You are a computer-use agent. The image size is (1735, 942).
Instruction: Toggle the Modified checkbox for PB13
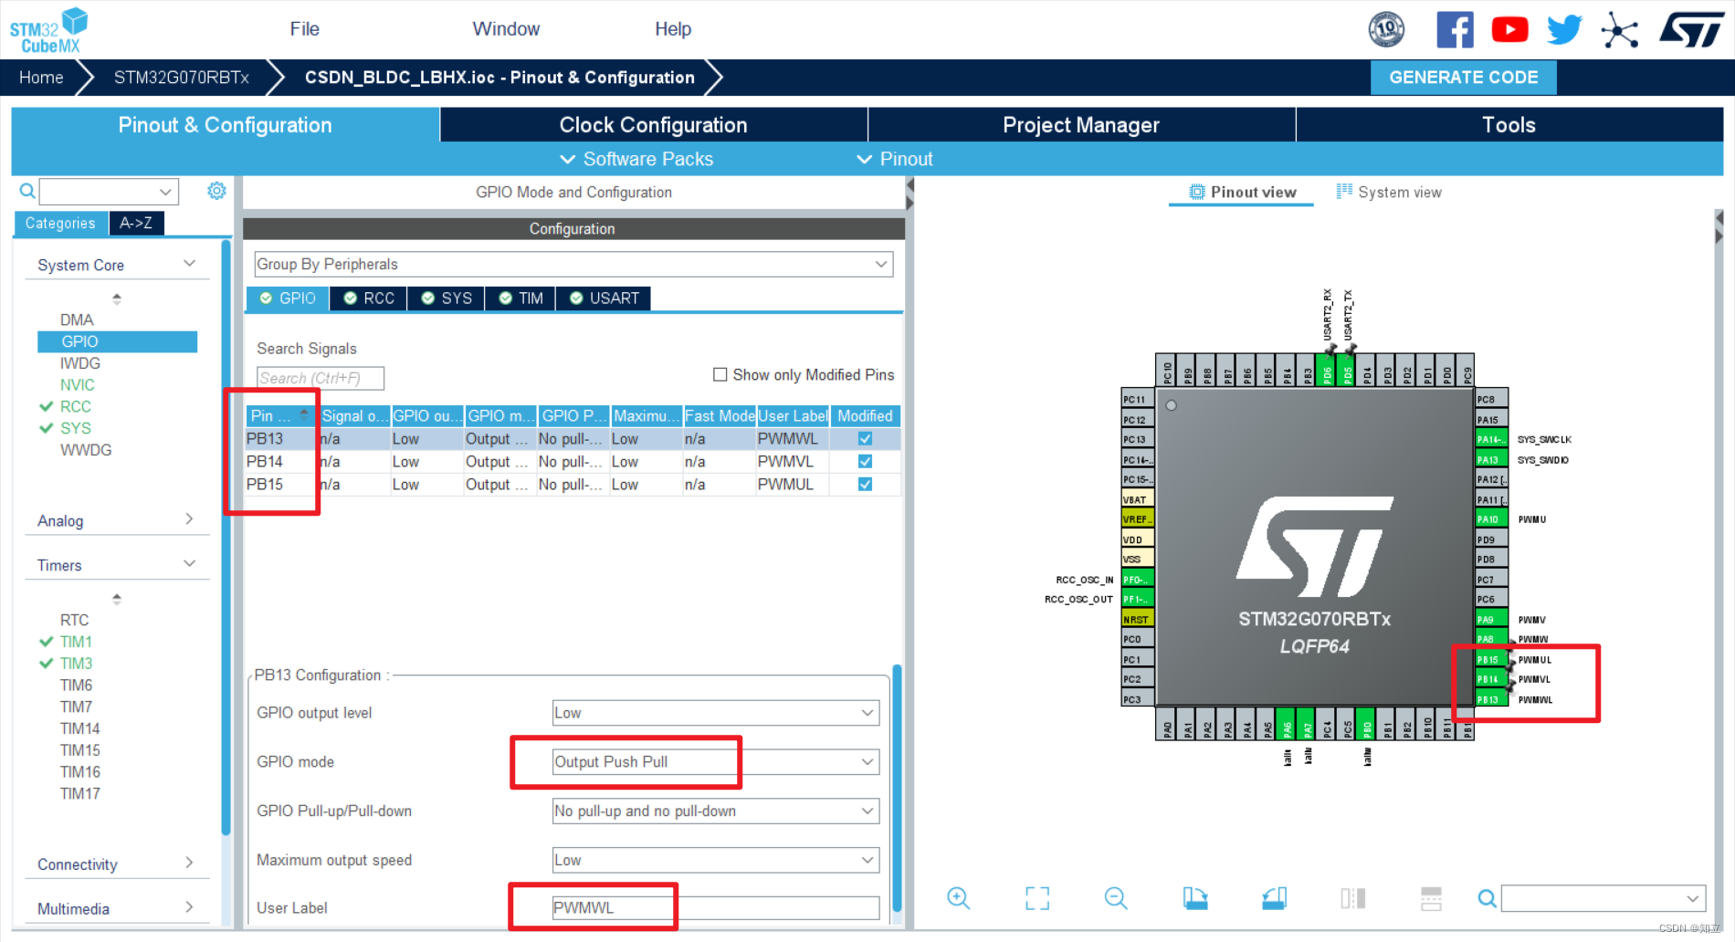point(865,439)
